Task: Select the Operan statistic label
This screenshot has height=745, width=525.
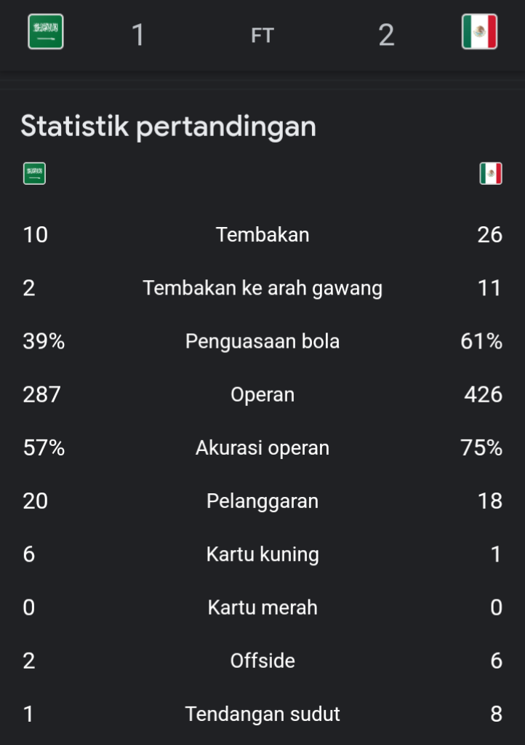Action: pyautogui.click(x=262, y=394)
